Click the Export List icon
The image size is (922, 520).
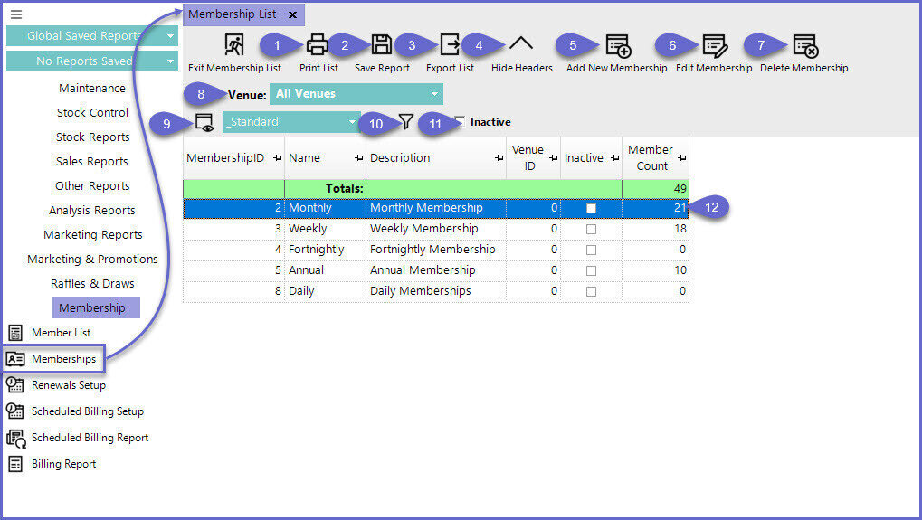click(450, 45)
